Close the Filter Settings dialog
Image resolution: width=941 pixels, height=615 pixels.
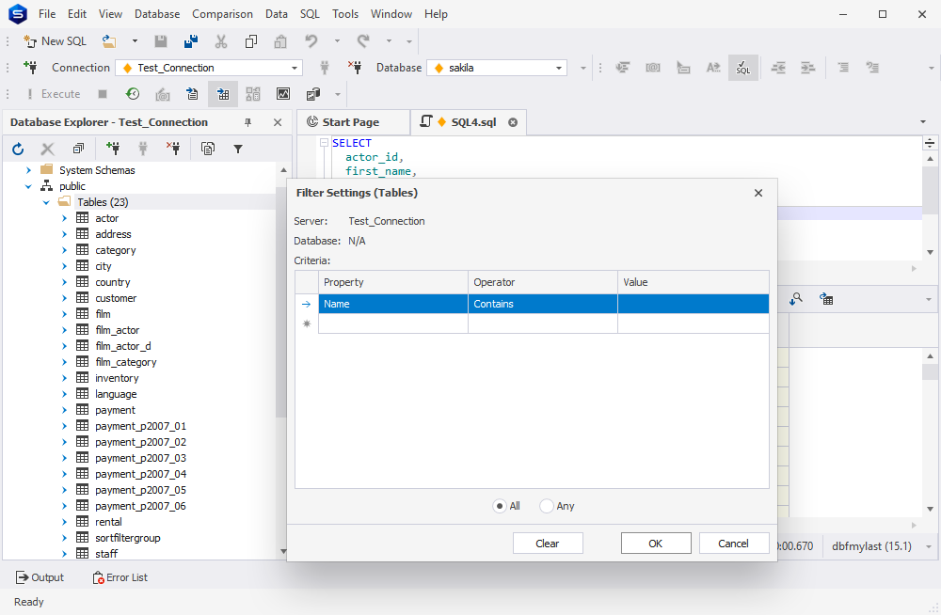(758, 193)
